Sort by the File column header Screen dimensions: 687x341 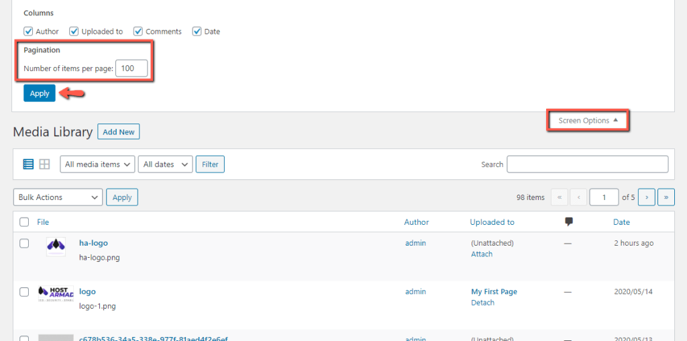click(43, 222)
